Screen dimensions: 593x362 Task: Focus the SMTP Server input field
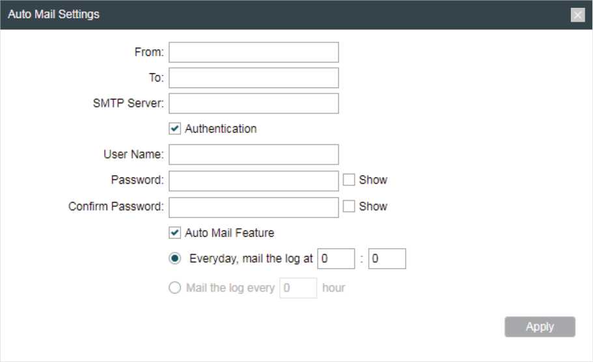coord(254,104)
